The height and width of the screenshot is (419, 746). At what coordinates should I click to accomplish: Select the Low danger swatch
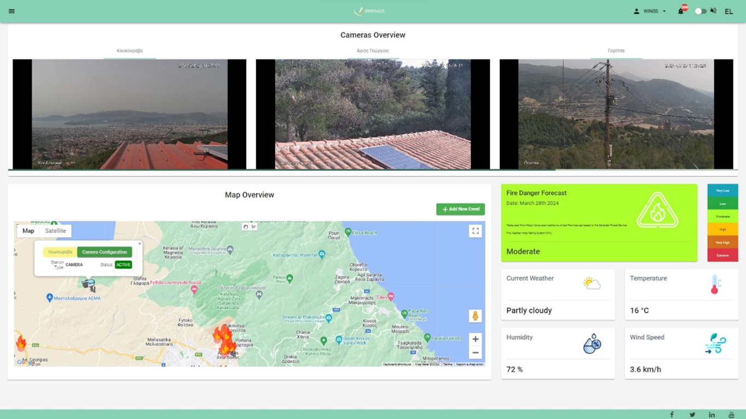722,204
